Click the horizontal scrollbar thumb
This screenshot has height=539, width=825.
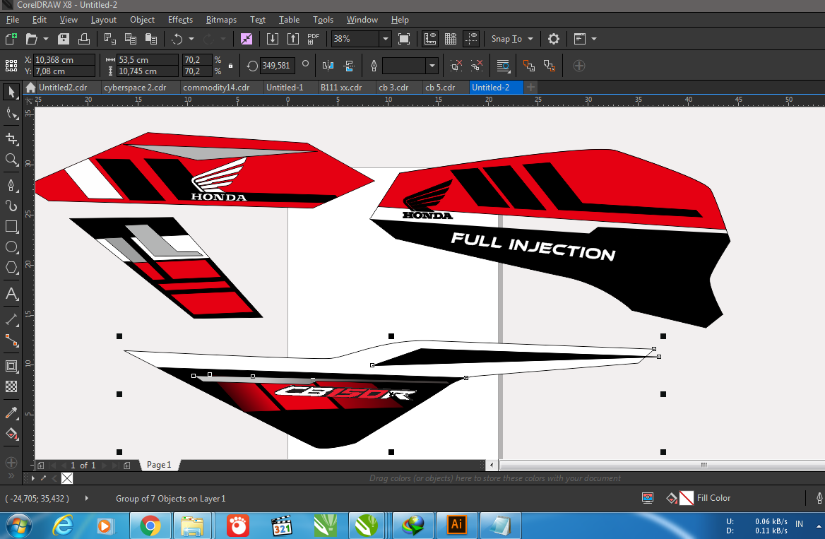tap(704, 466)
